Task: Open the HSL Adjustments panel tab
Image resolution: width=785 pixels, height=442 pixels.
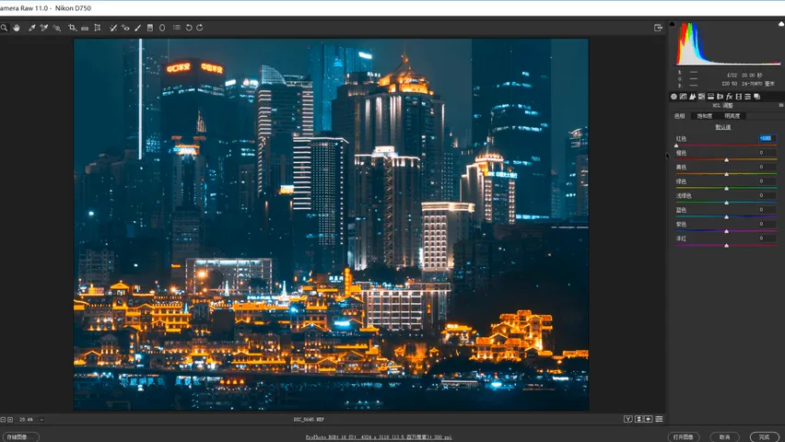Action: coord(701,97)
